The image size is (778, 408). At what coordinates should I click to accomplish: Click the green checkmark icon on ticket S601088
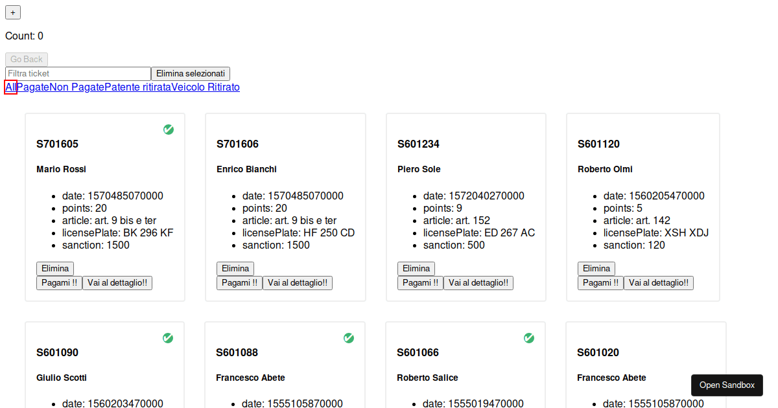(348, 338)
